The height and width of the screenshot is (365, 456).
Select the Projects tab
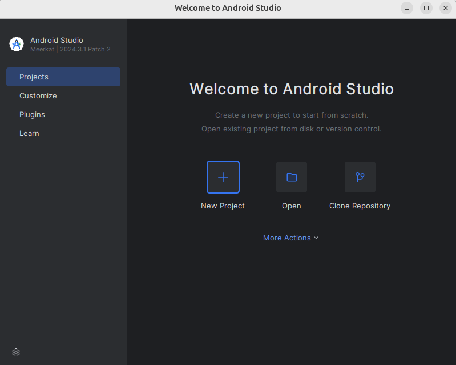pos(63,77)
